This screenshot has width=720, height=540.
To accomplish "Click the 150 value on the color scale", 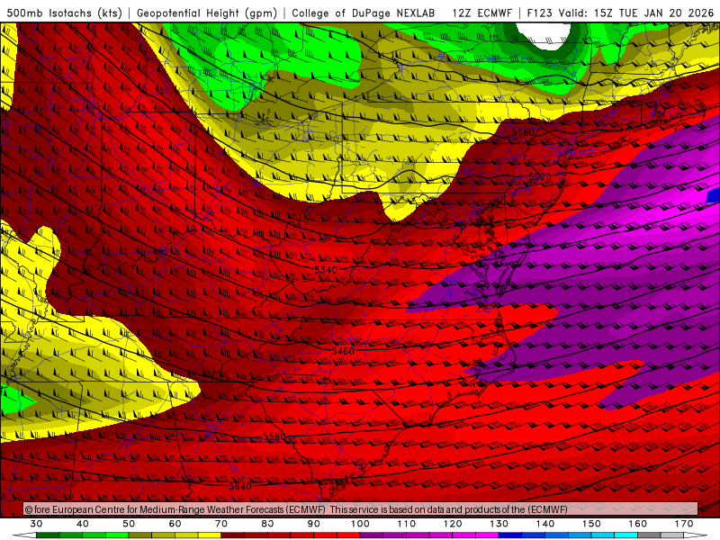I will point(592,524).
